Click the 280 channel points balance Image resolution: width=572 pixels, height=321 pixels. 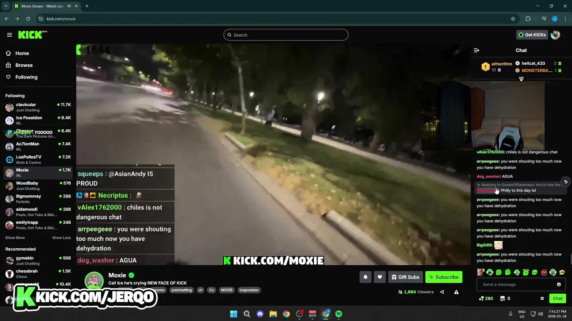tap(486, 298)
